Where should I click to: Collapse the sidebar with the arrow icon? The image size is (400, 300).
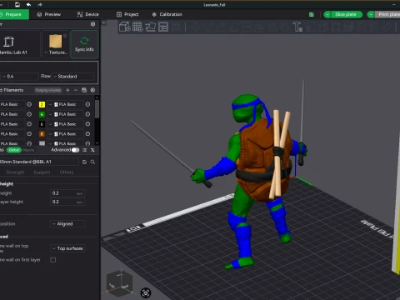[x=104, y=22]
